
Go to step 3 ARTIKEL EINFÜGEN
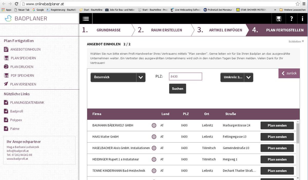tap(225, 30)
